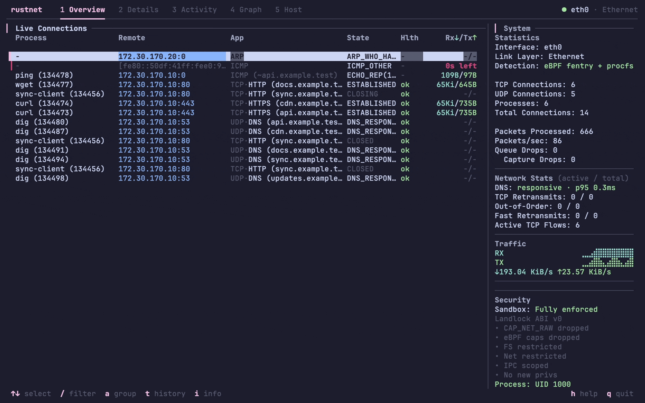The width and height of the screenshot is (645, 403).
Task: Open the 5 Host tab
Action: tap(288, 10)
